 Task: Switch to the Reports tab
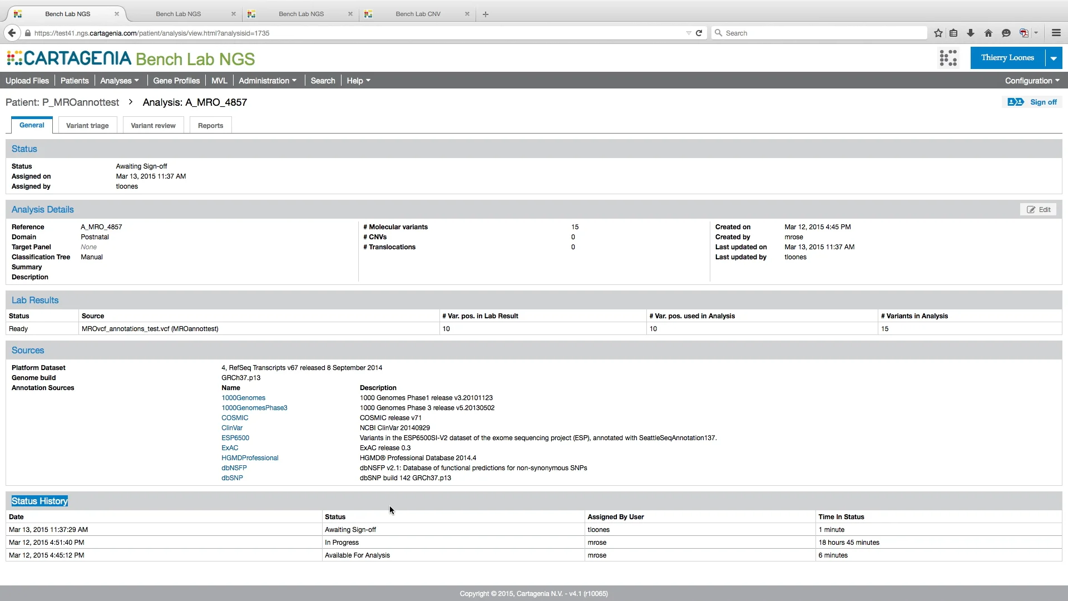point(210,125)
